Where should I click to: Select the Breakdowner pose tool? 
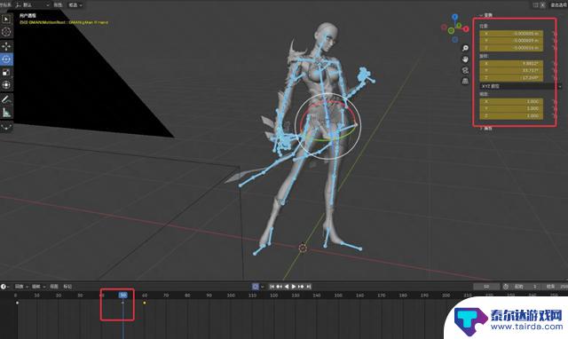point(6,127)
